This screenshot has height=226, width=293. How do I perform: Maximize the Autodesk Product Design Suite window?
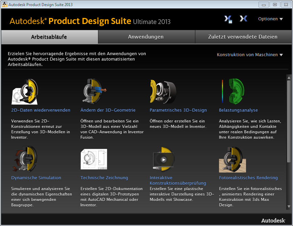(275, 4)
